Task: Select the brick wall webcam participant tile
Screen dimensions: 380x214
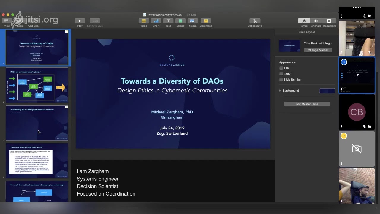Action: (x=357, y=186)
